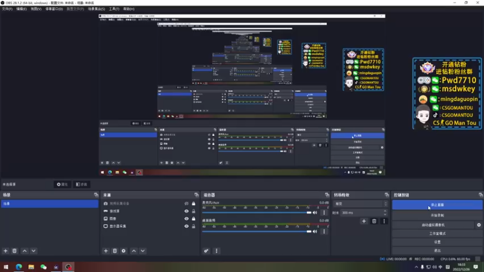Image resolution: width=484 pixels, height=272 pixels.
Task: Add a new scene with the plus icon
Action: [x=5, y=251]
